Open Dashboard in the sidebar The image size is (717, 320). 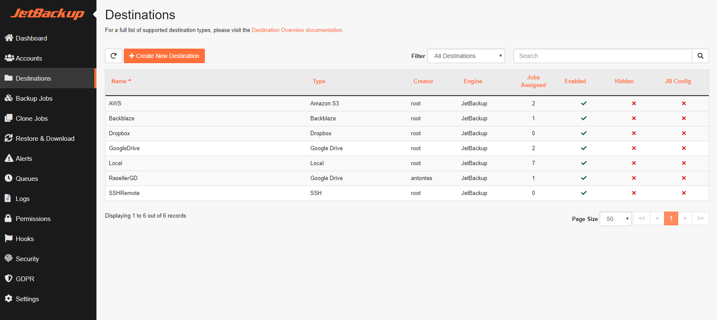point(48,38)
